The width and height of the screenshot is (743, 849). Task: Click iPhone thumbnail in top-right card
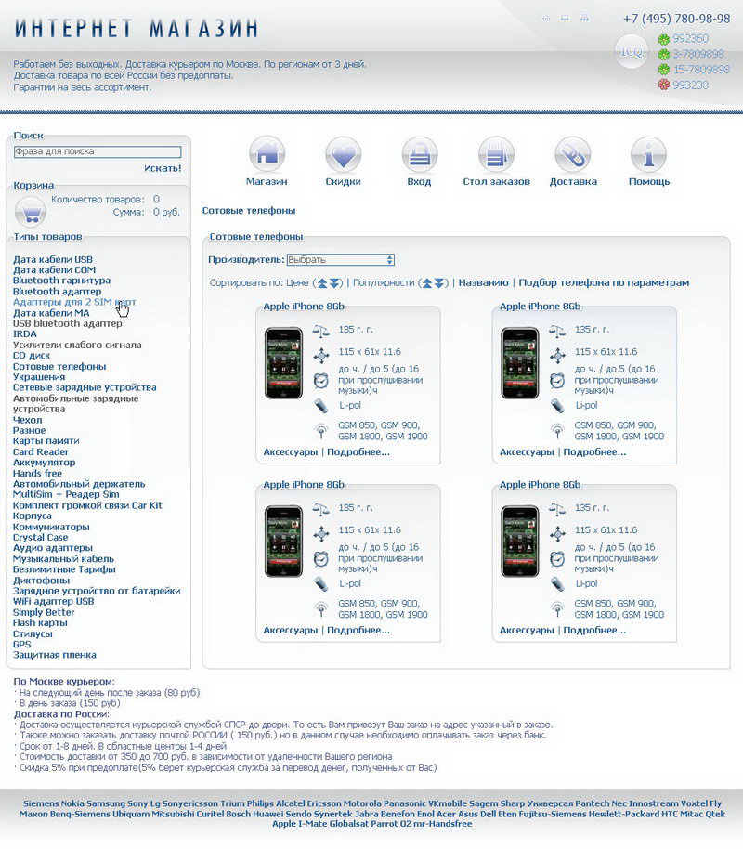[520, 363]
